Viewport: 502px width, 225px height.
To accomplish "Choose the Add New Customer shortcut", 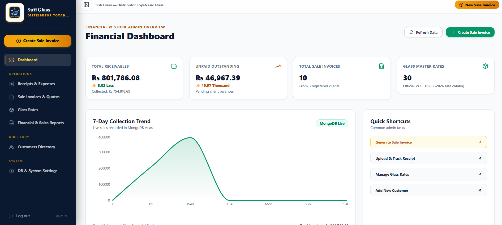I will coord(429,191).
